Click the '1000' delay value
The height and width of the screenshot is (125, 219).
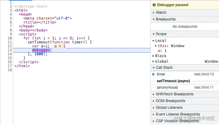point(39,54)
